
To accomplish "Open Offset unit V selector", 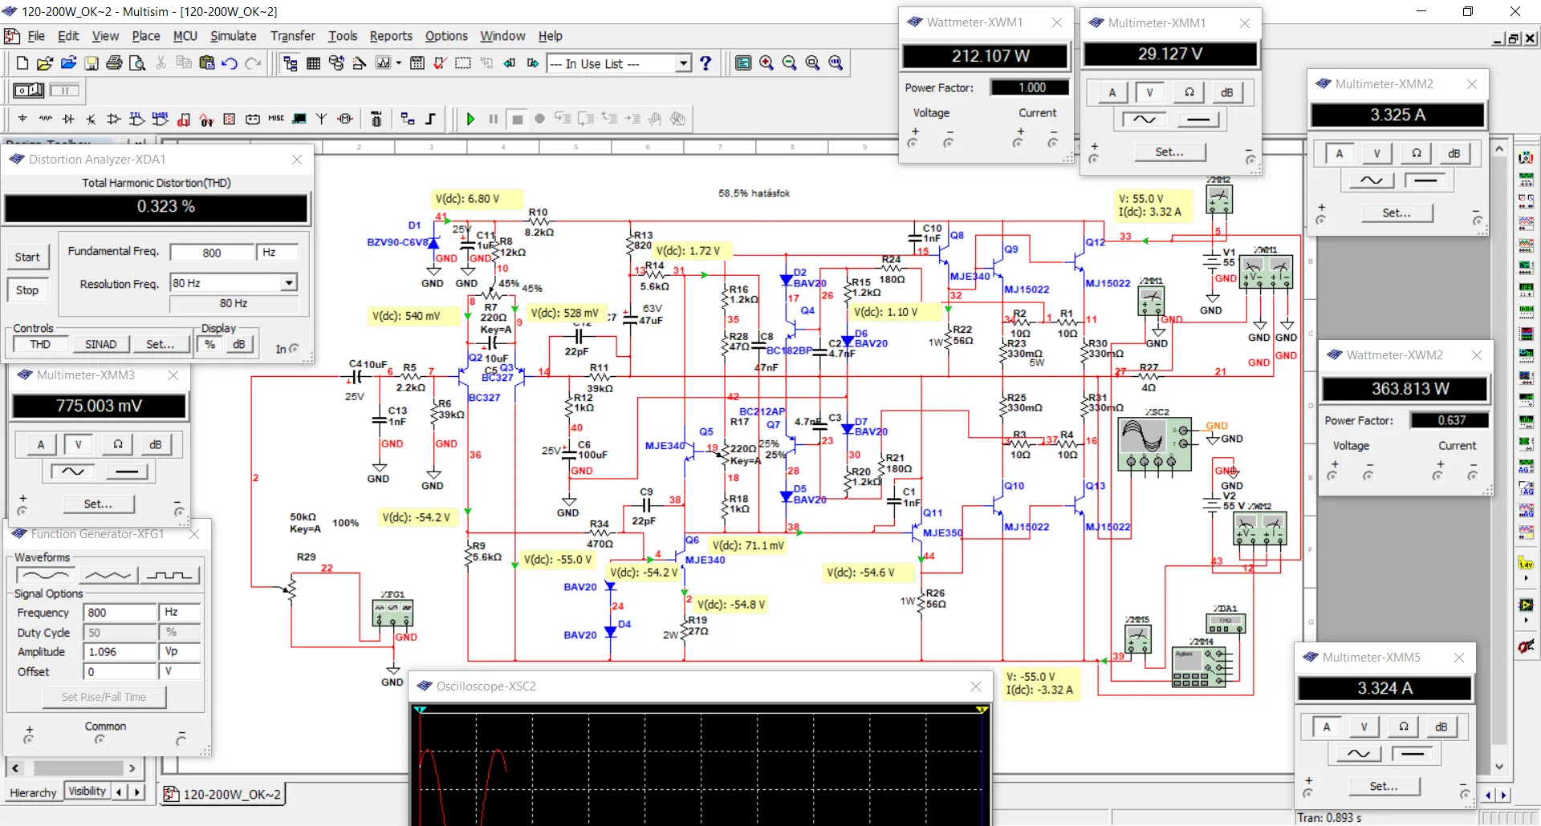I will coord(179,671).
